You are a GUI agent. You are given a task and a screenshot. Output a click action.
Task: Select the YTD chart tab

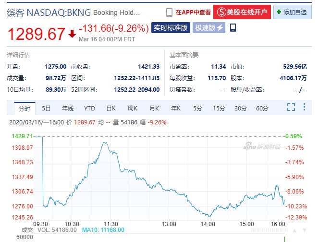89,109
